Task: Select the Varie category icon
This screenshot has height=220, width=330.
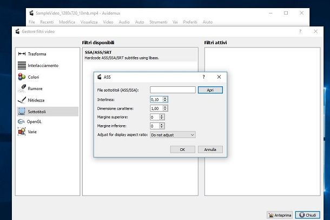Action: 22,132
